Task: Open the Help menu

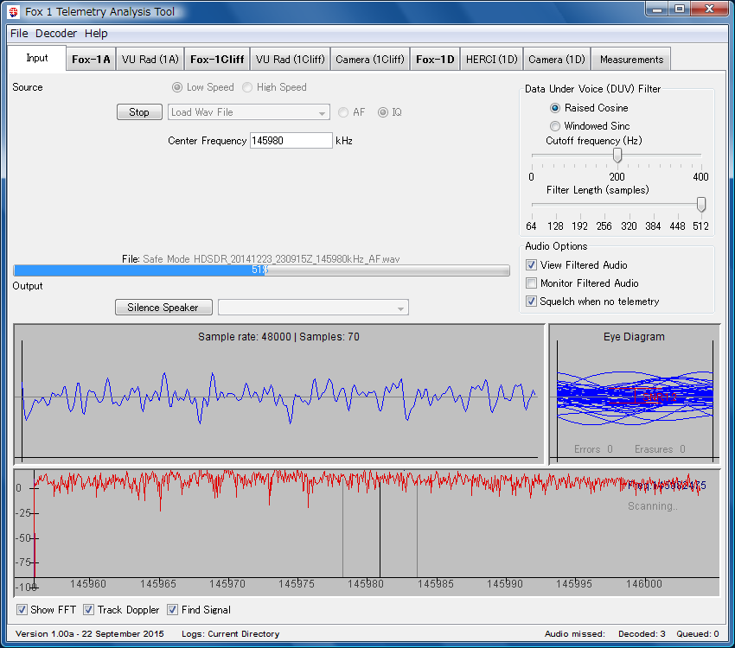Action: click(x=96, y=33)
